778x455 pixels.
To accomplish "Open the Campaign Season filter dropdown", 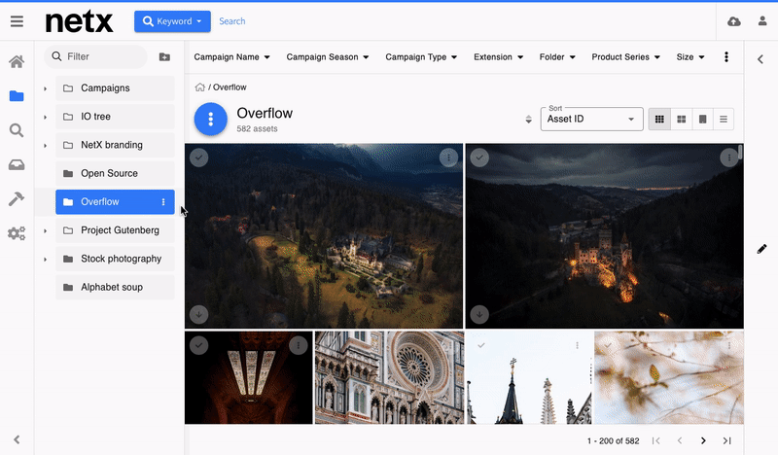I will click(x=328, y=57).
